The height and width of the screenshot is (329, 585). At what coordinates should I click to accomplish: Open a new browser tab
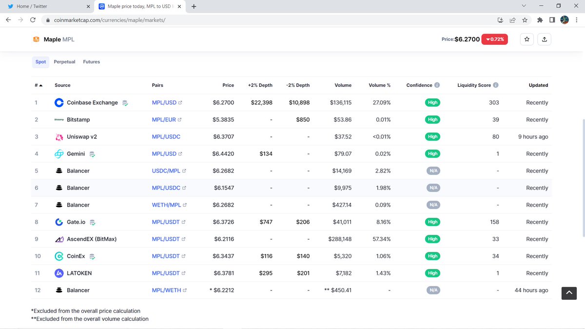click(x=194, y=6)
